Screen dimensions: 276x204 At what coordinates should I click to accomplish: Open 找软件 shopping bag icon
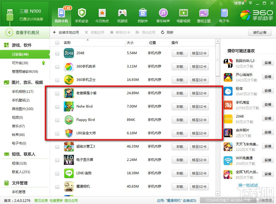click(x=142, y=13)
